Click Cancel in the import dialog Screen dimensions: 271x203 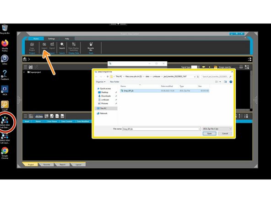(225, 134)
